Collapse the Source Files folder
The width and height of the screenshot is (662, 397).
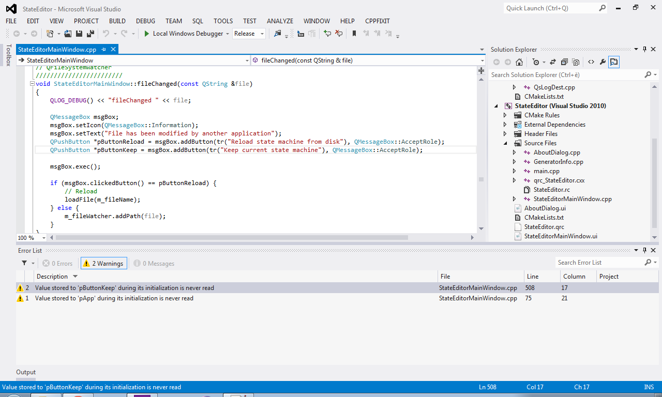505,143
